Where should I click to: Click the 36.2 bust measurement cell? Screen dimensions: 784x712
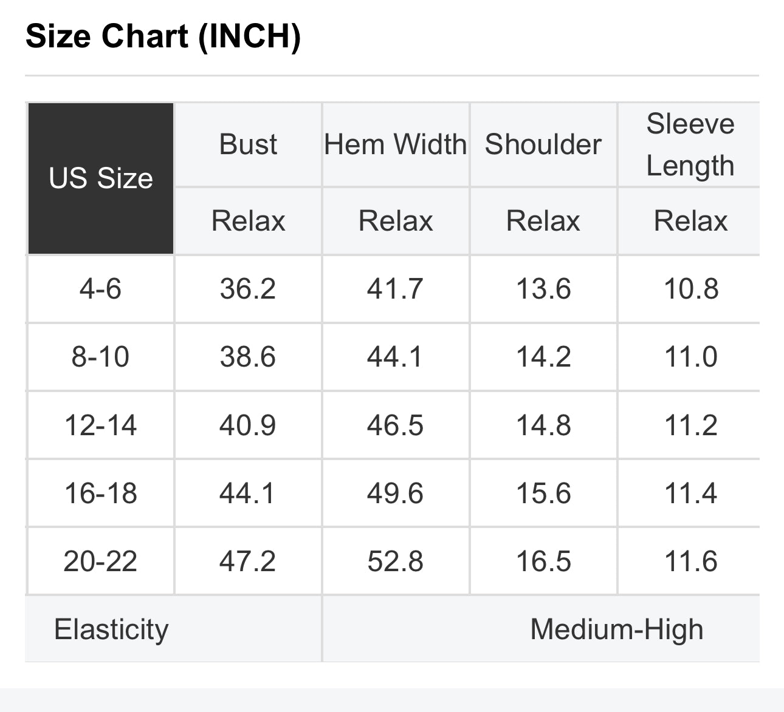(x=248, y=288)
